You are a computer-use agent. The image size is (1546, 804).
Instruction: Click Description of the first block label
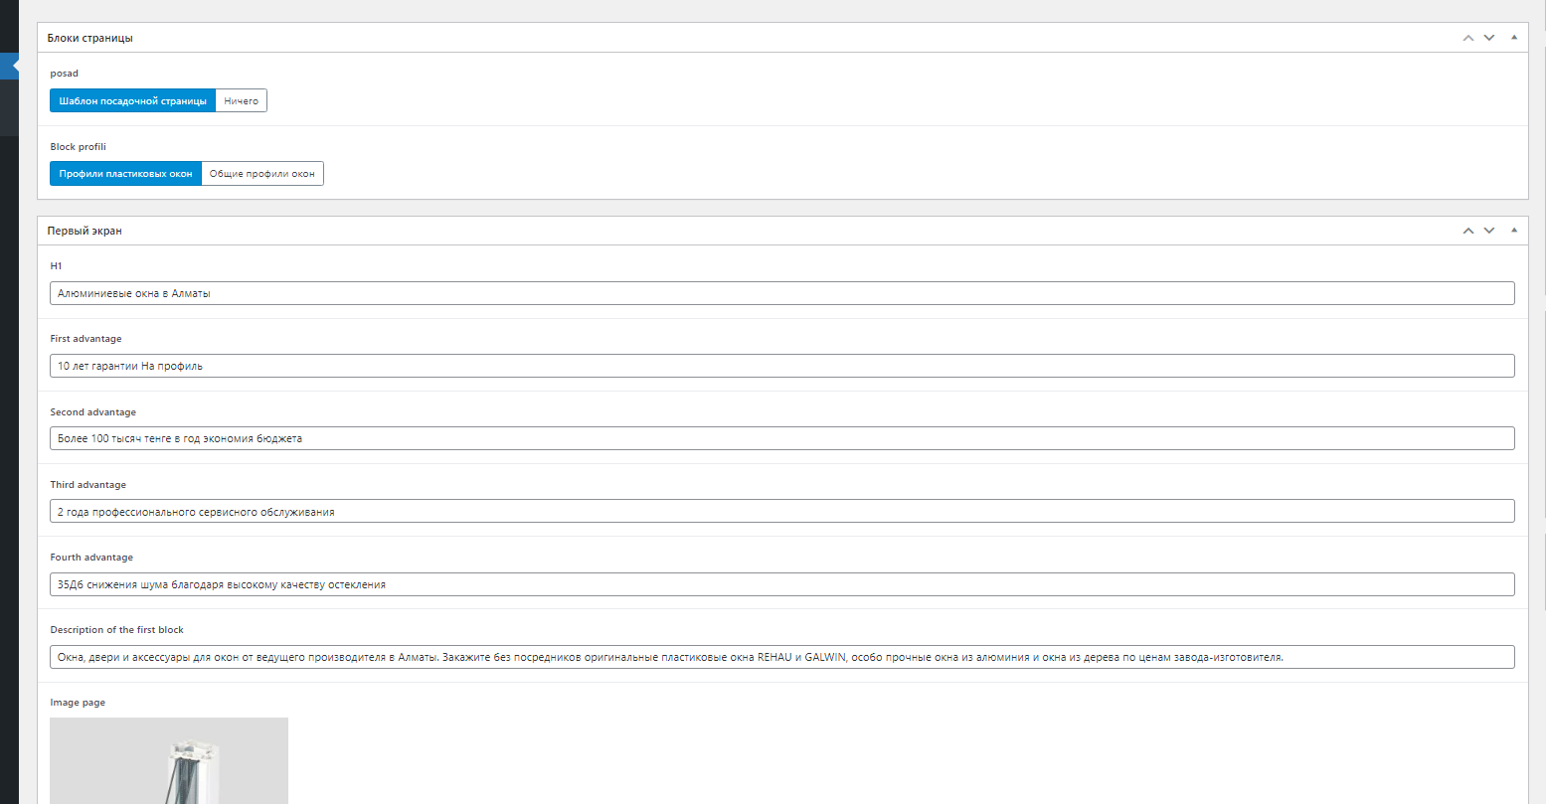[x=117, y=630]
